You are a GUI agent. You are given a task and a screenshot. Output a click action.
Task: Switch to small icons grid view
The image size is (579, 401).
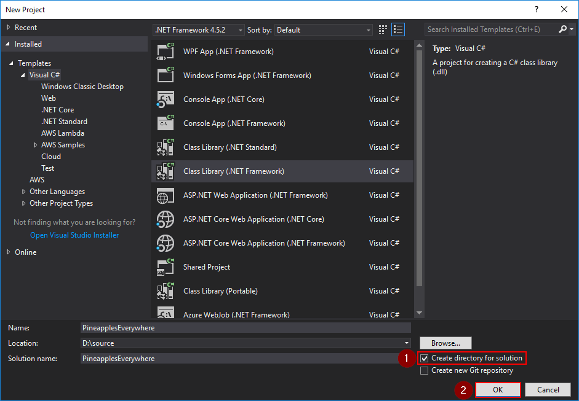tap(383, 29)
